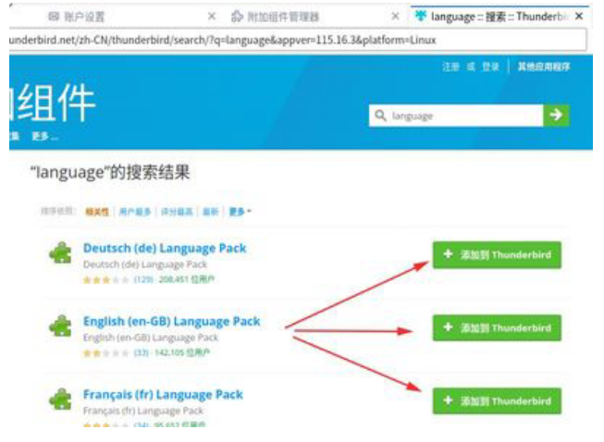Click the Deutsch pack user count text

pos(187,279)
